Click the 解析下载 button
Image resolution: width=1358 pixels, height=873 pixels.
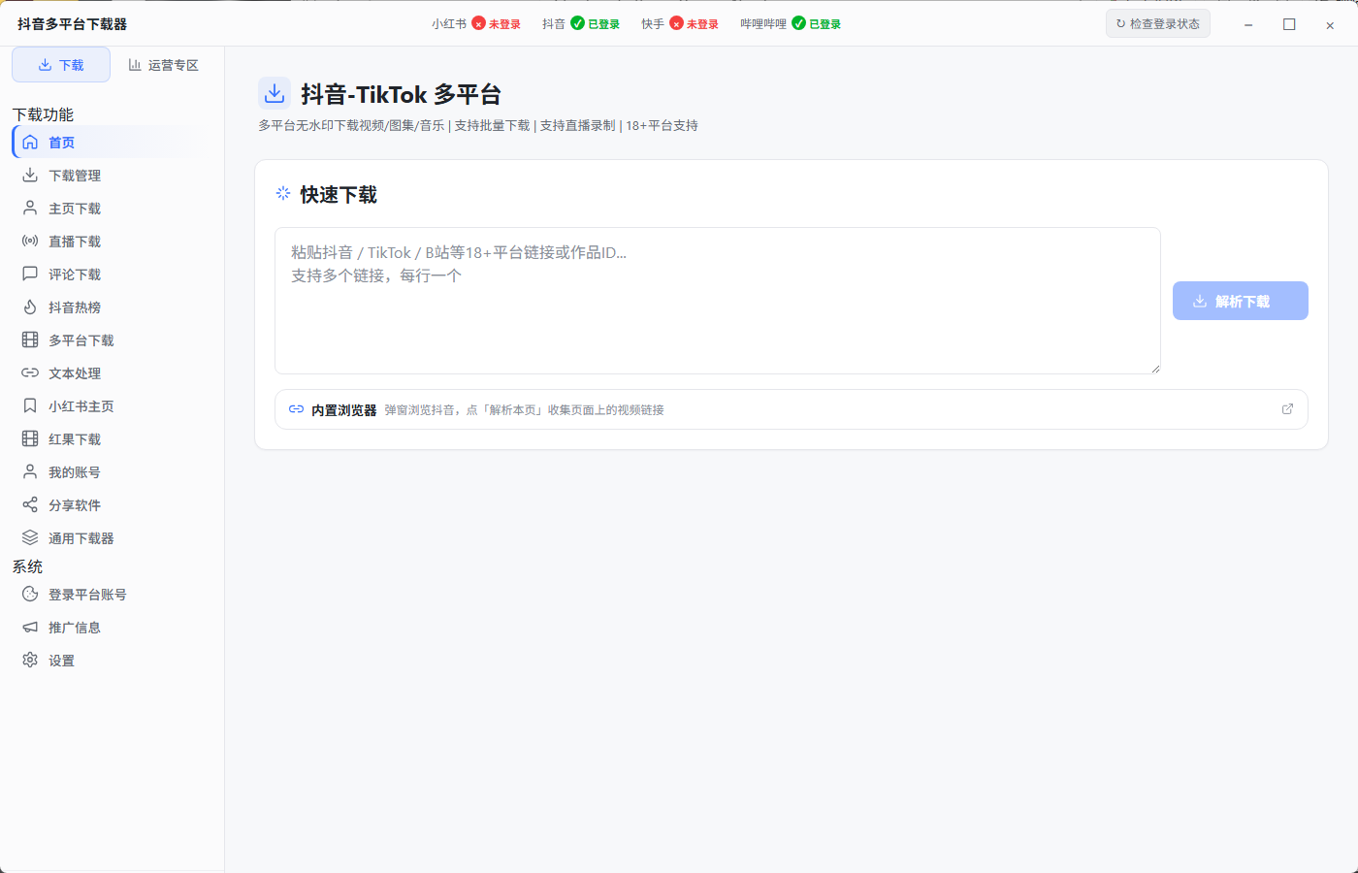tap(1241, 301)
